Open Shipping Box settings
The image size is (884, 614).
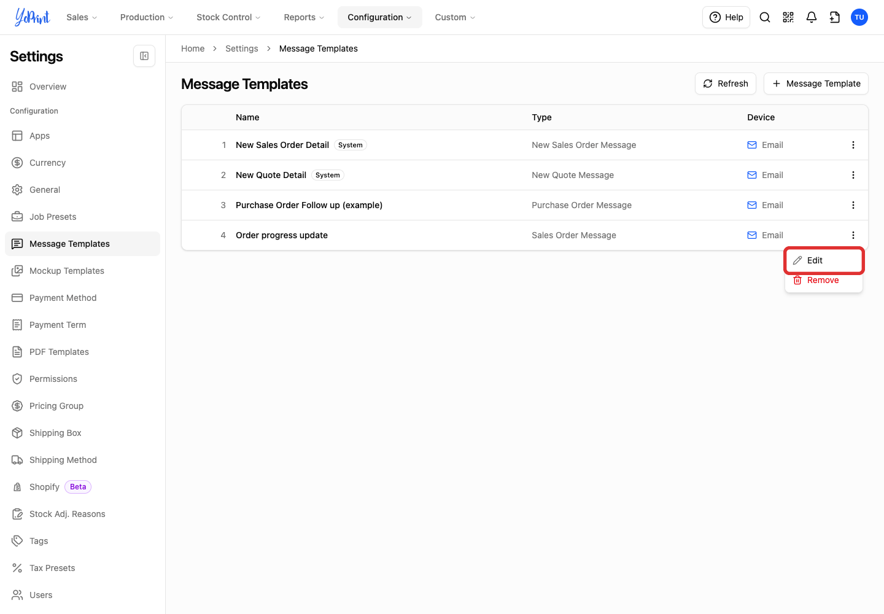coord(82,433)
